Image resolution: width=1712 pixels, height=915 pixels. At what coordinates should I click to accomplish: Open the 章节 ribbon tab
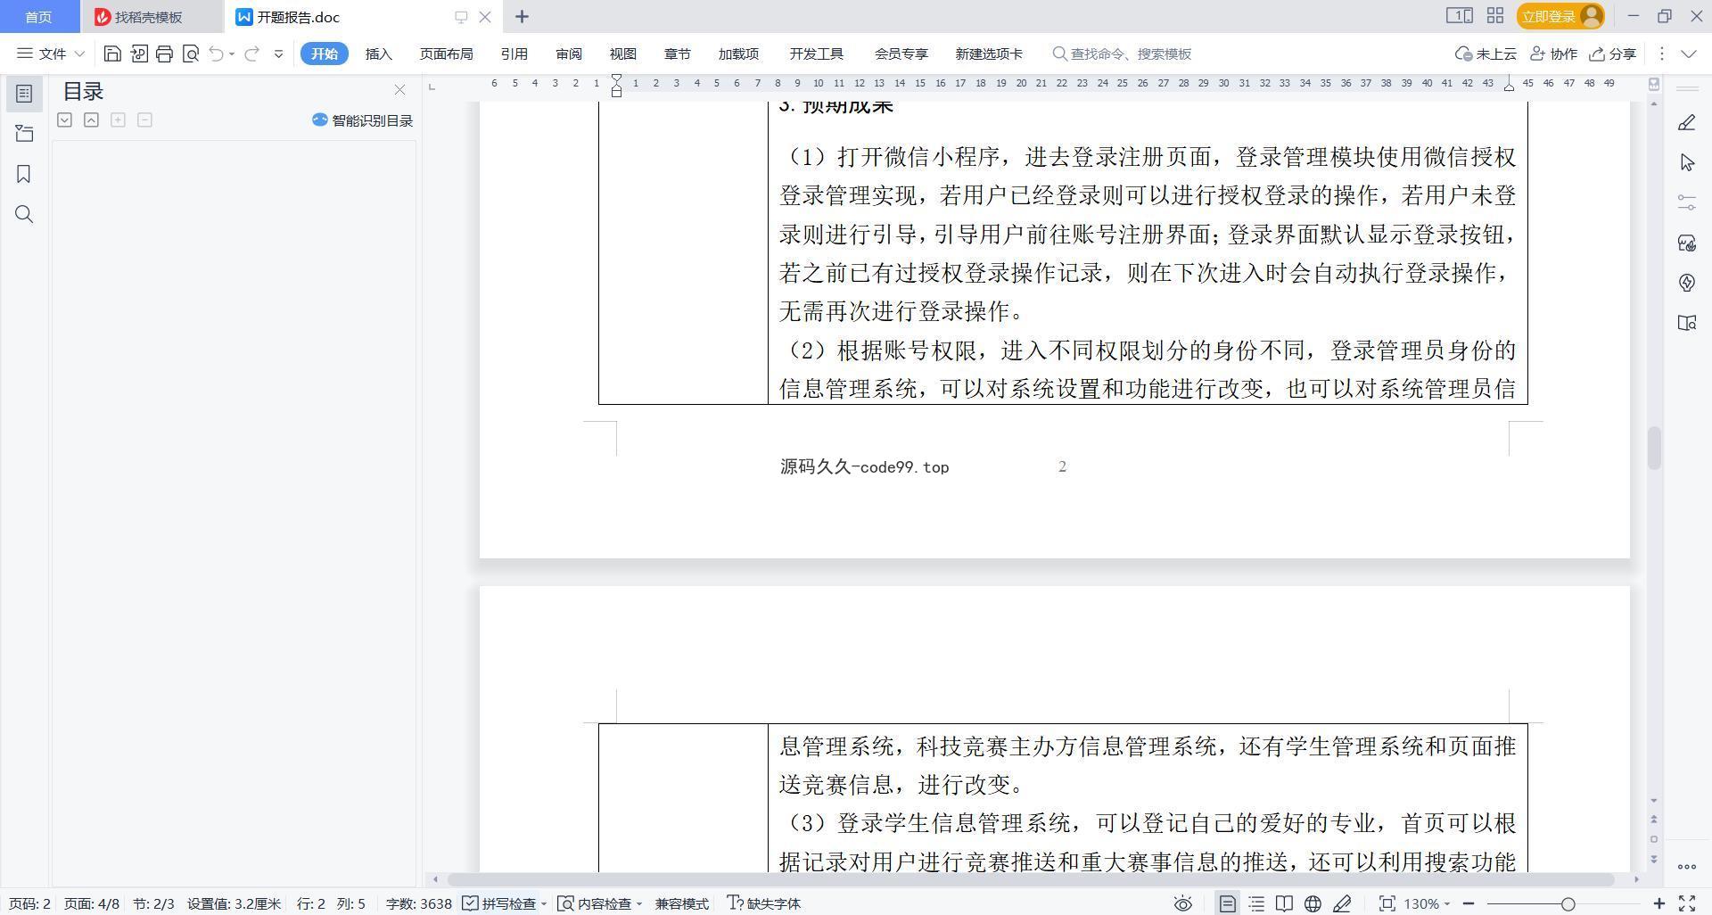click(678, 54)
